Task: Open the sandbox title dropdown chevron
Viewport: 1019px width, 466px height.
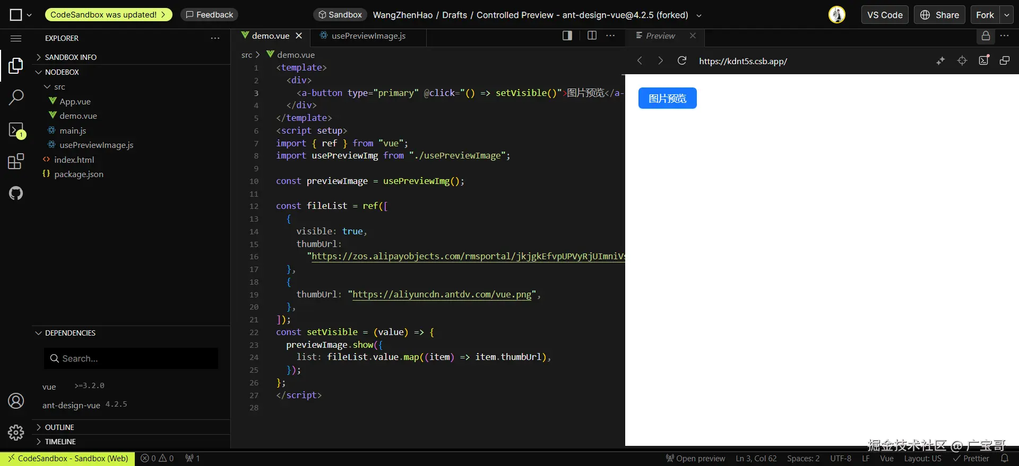Action: [x=699, y=15]
